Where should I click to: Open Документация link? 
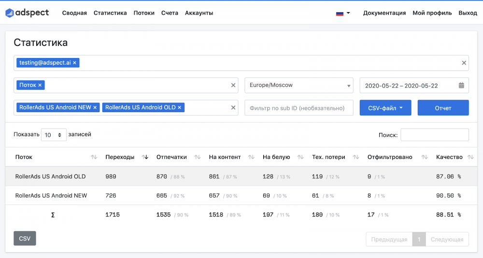(384, 13)
